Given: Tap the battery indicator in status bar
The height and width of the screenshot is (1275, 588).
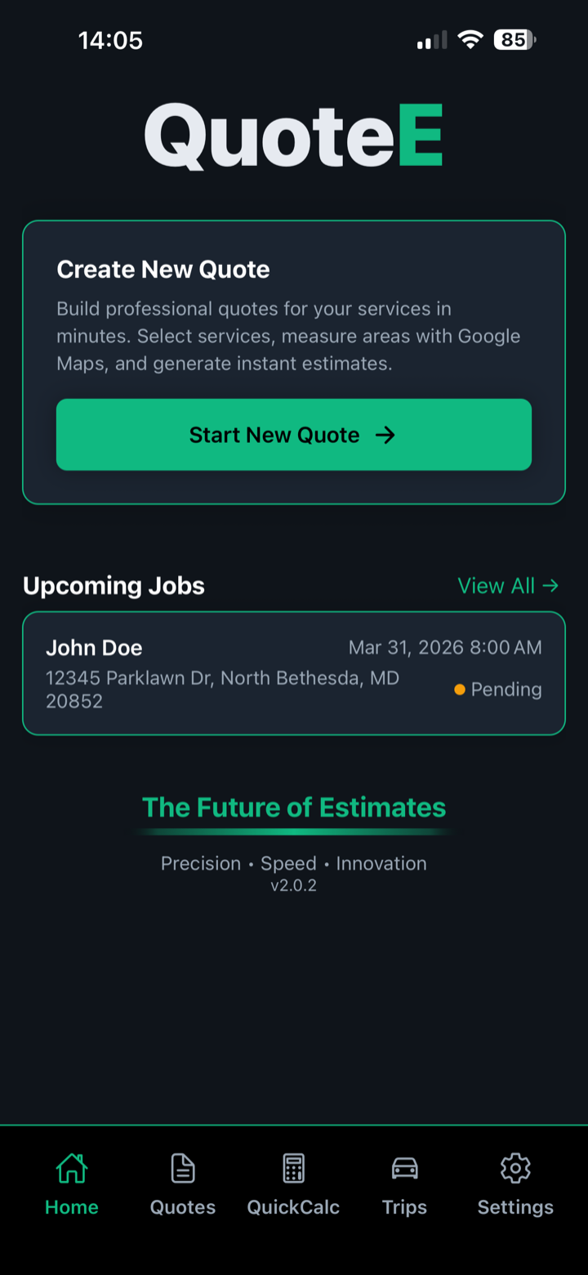Looking at the screenshot, I should click(514, 39).
